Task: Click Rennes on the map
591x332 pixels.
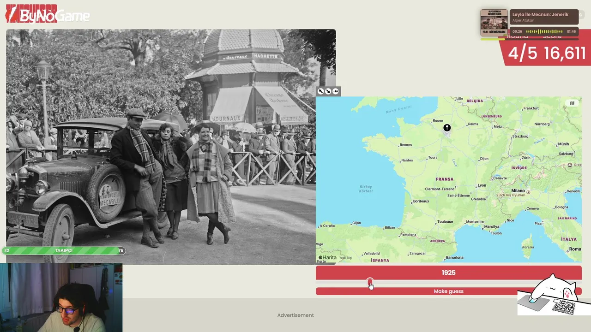Action: (x=405, y=145)
